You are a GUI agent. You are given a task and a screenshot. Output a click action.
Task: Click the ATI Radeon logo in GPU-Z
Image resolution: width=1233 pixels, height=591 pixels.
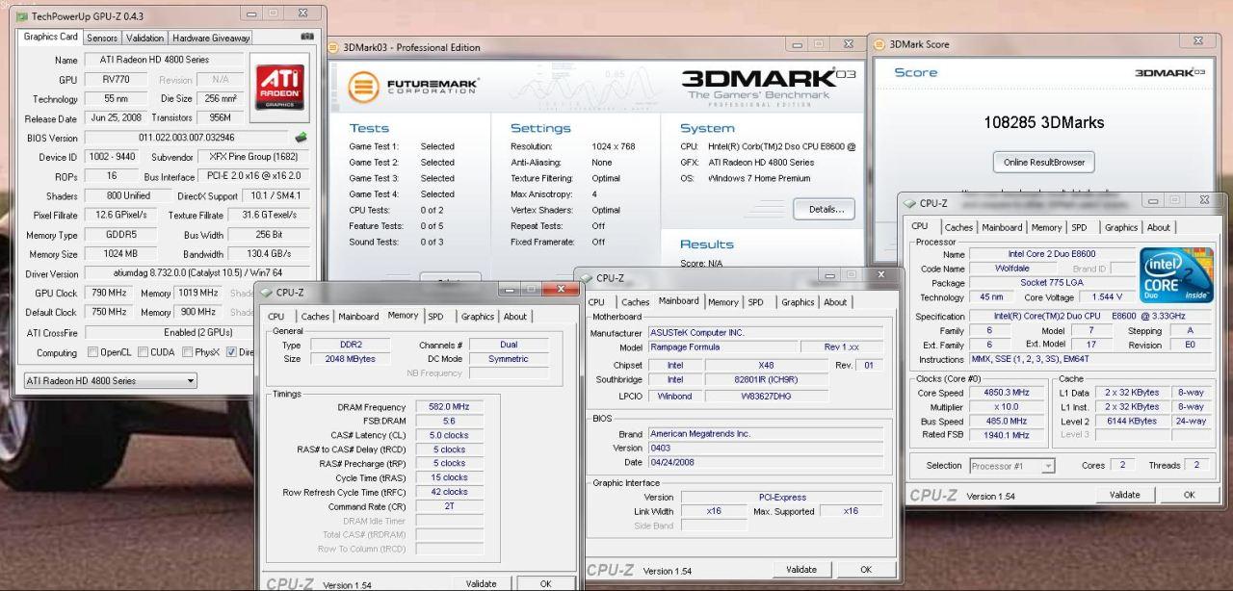280,88
